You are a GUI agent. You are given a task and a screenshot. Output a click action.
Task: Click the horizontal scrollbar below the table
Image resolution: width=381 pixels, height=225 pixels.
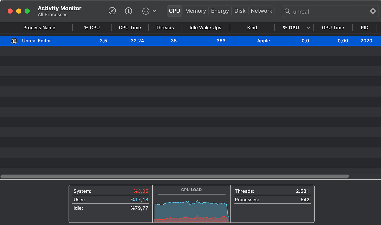(175, 176)
